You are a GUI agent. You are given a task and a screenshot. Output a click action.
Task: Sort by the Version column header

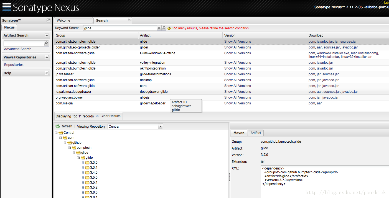click(265, 35)
